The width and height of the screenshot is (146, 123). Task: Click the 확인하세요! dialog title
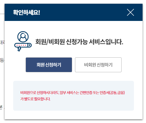(x=26, y=12)
